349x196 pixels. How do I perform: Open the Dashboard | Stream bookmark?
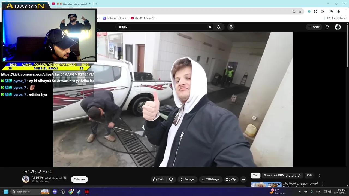point(115,18)
